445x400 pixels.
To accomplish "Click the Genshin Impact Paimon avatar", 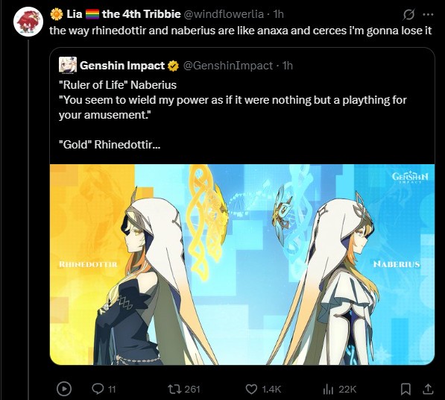I will [x=68, y=65].
